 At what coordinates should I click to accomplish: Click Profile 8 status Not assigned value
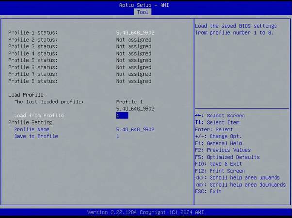coord(134,81)
